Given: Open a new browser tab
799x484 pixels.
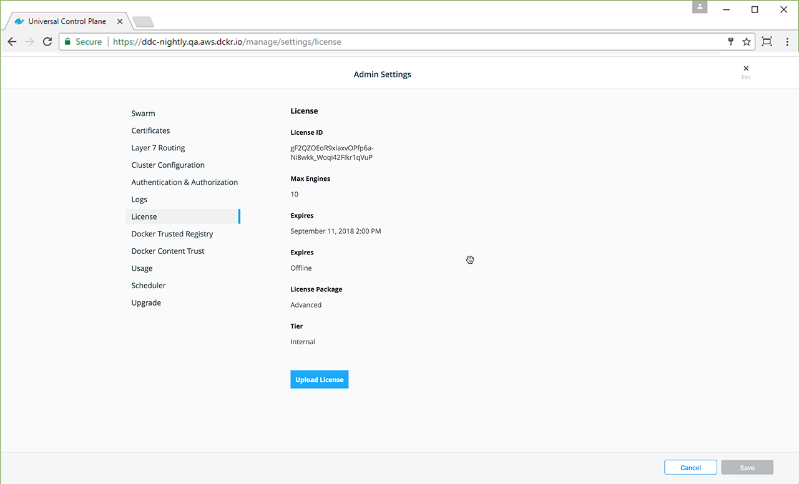Looking at the screenshot, I should tap(143, 22).
